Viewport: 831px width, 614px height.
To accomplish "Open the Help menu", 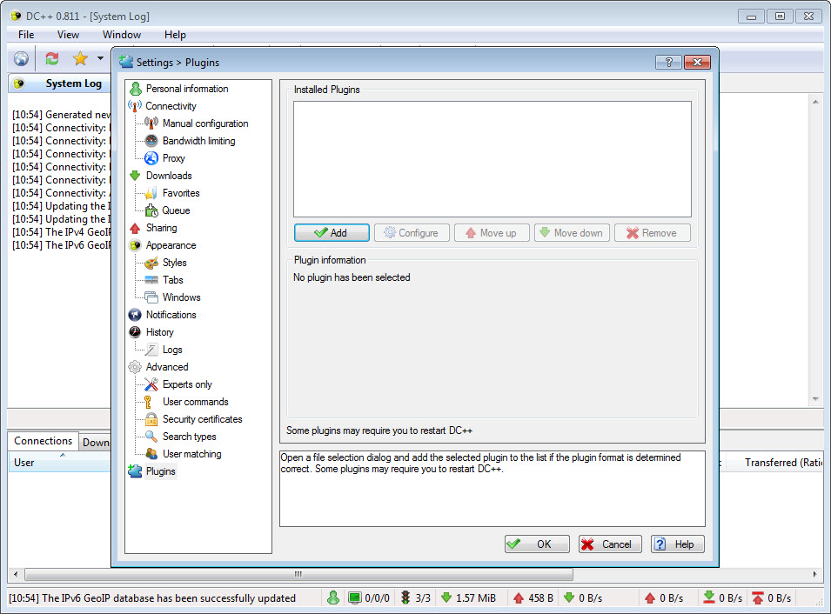I will tap(175, 35).
